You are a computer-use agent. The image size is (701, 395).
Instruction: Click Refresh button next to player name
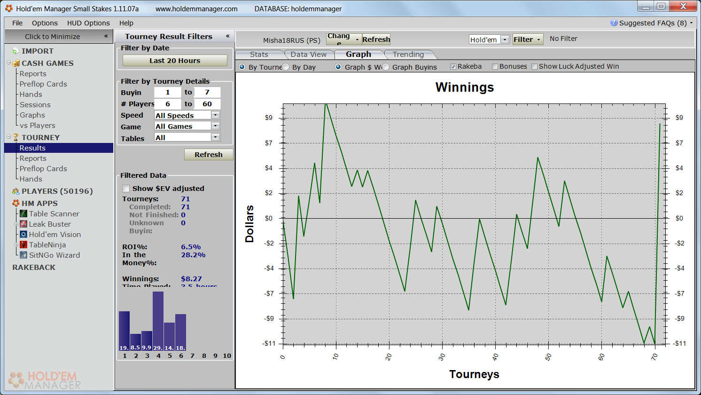click(376, 39)
